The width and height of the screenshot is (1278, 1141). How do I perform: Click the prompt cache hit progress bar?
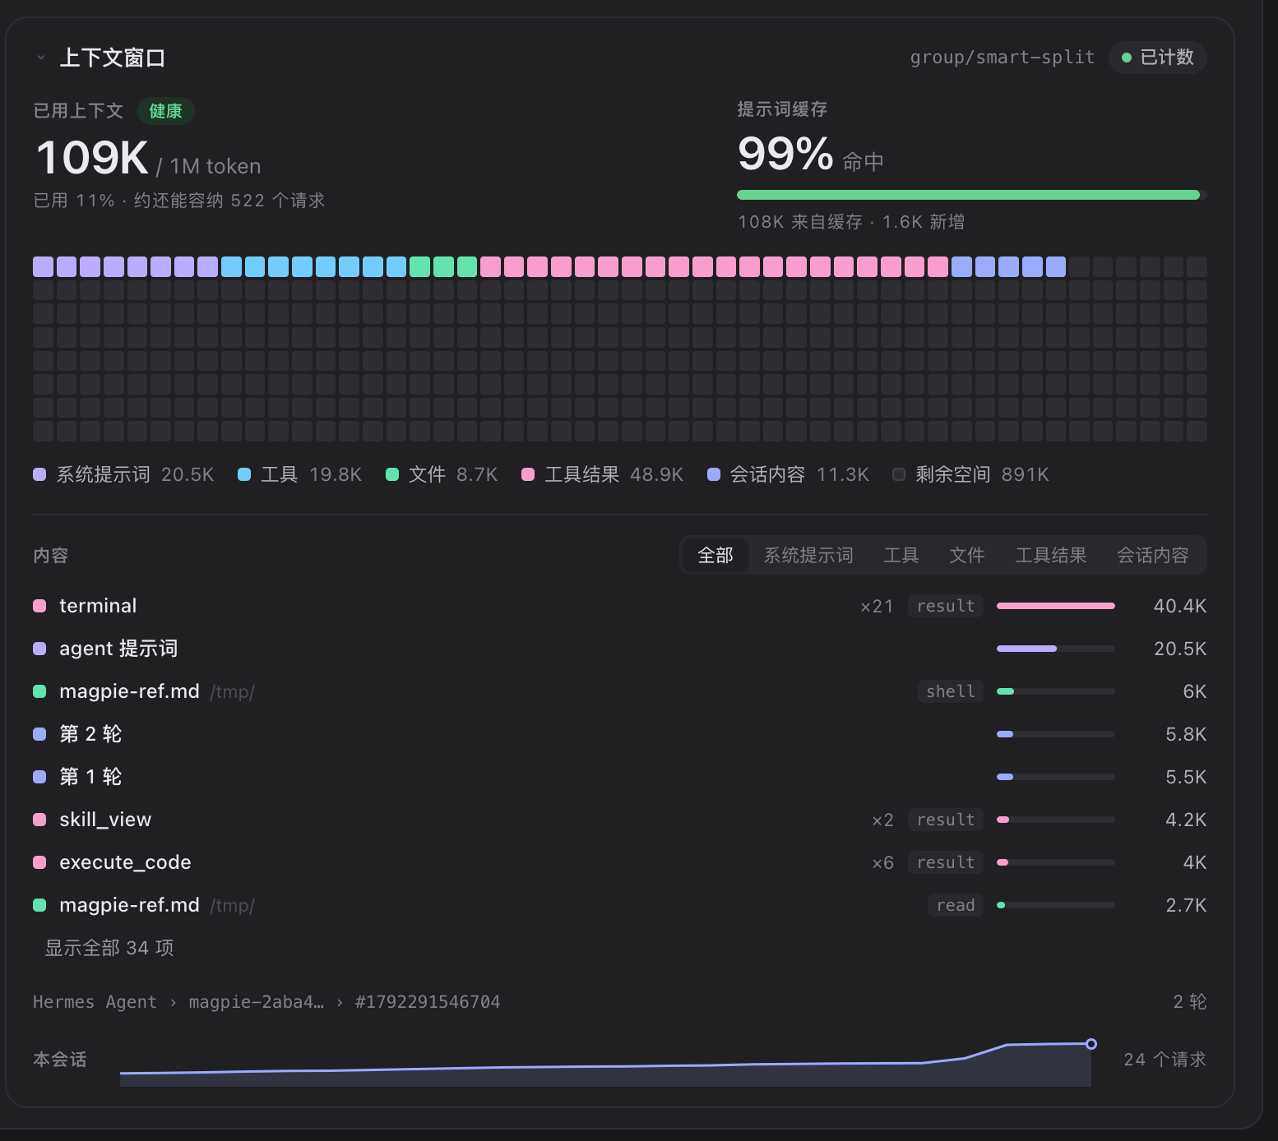point(972,195)
